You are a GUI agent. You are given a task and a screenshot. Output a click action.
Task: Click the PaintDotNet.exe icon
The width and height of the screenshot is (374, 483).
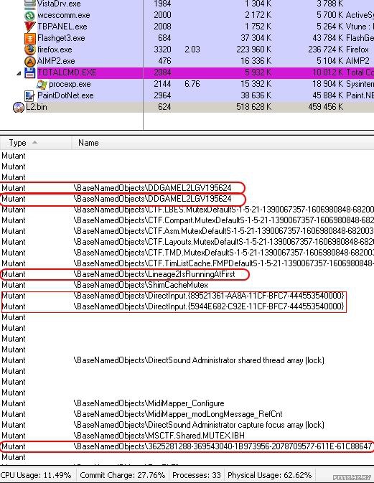point(30,95)
